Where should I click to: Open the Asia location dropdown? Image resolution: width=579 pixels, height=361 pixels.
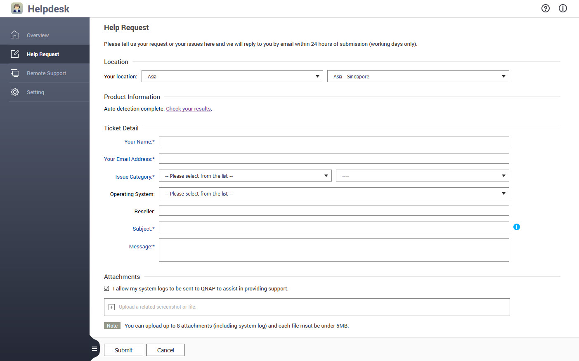click(x=232, y=76)
